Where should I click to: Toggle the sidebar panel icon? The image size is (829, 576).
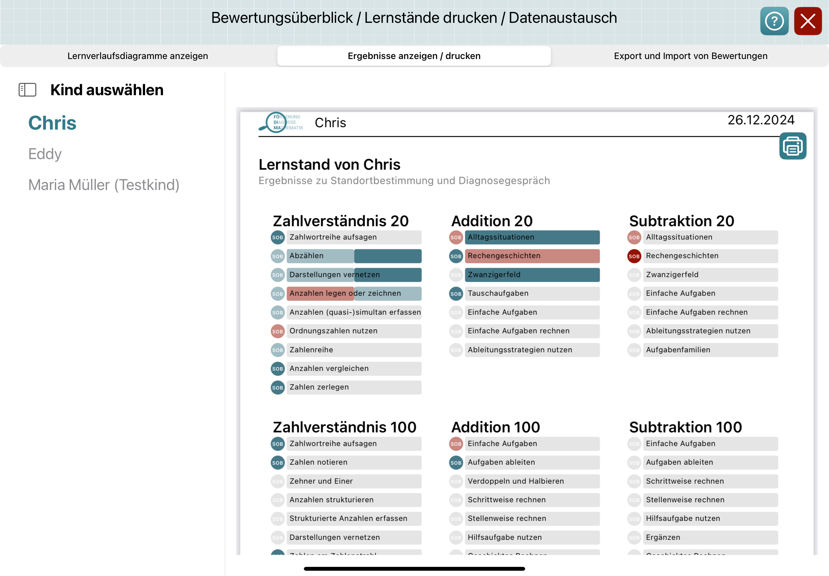click(x=27, y=90)
